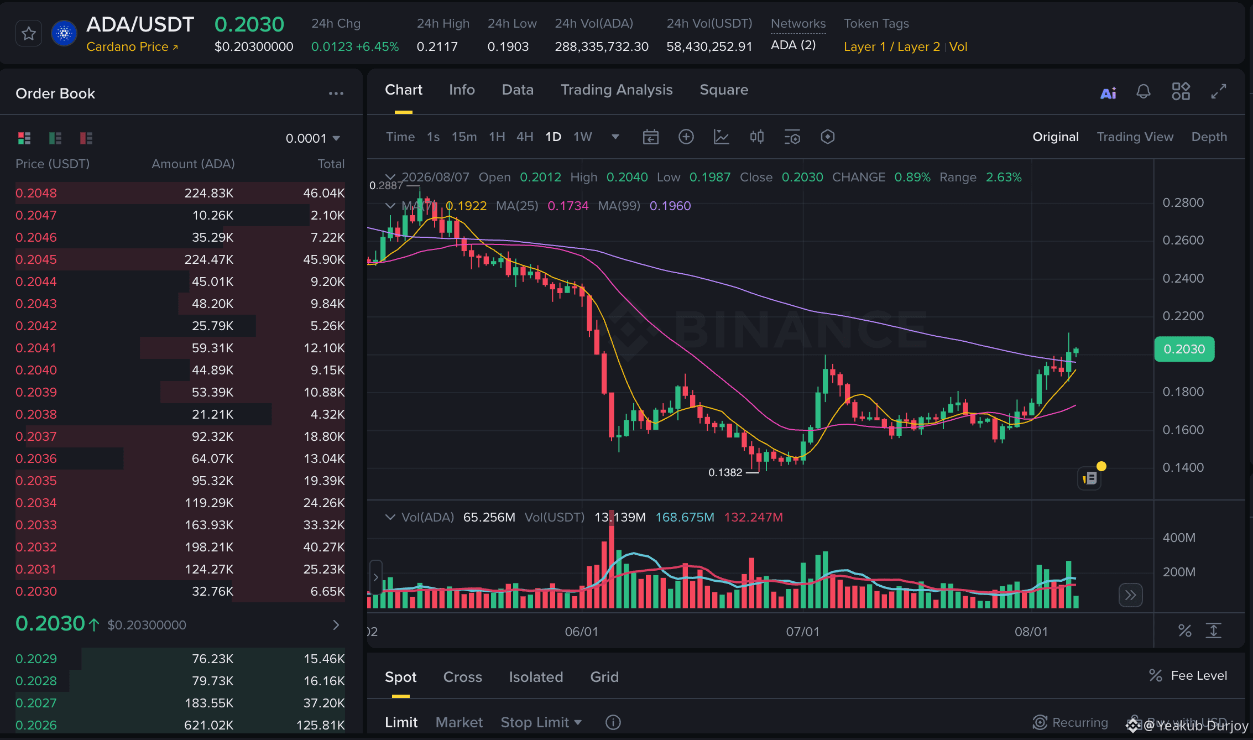This screenshot has height=740, width=1253.
Task: Select the 1s time interval
Action: point(433,137)
